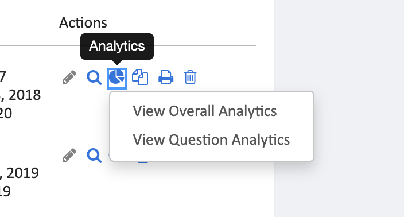Image resolution: width=404 pixels, height=217 pixels.
Task: Click the Actions column header
Action: tap(83, 23)
